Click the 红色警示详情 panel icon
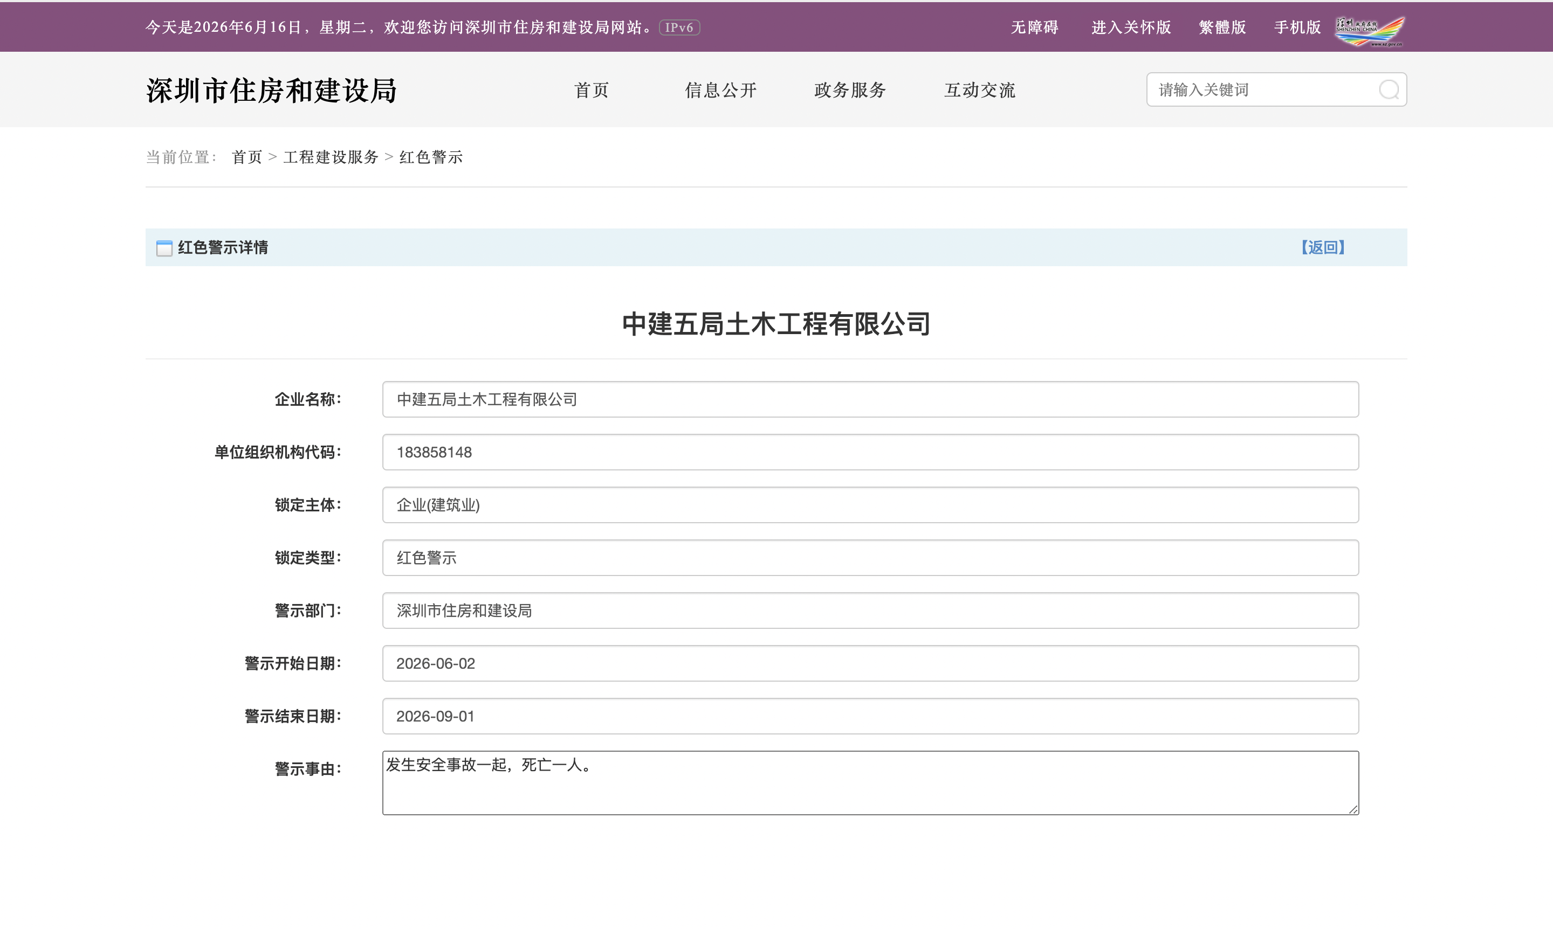 pyautogui.click(x=164, y=248)
